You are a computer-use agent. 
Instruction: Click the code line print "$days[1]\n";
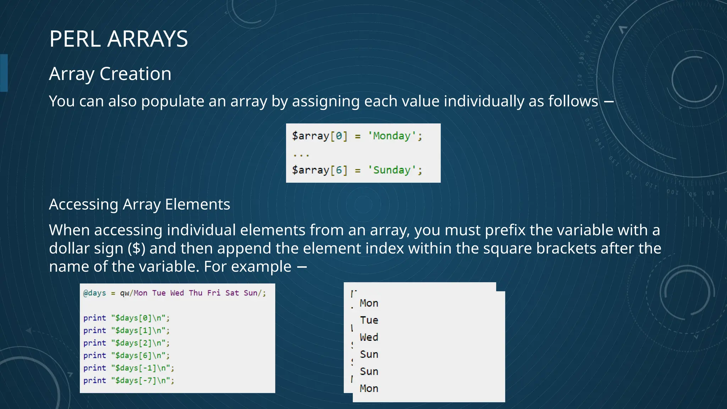tap(126, 330)
